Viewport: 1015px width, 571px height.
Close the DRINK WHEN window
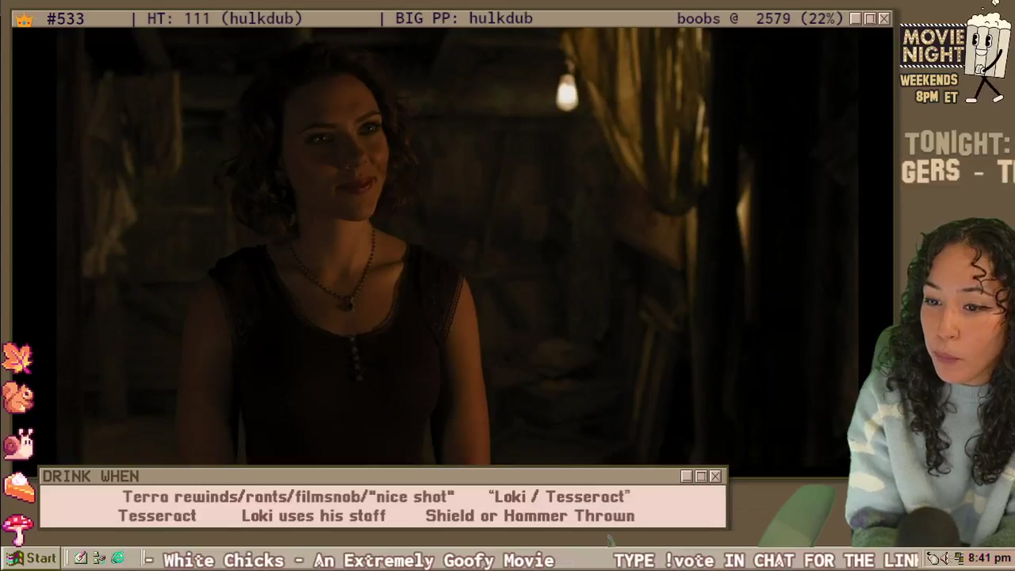click(x=715, y=476)
